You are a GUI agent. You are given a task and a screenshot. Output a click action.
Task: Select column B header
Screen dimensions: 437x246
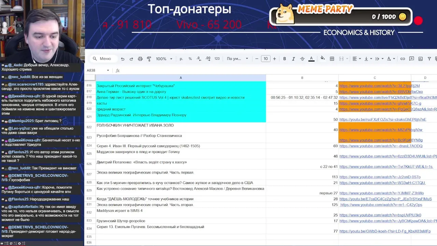(x=302, y=78)
